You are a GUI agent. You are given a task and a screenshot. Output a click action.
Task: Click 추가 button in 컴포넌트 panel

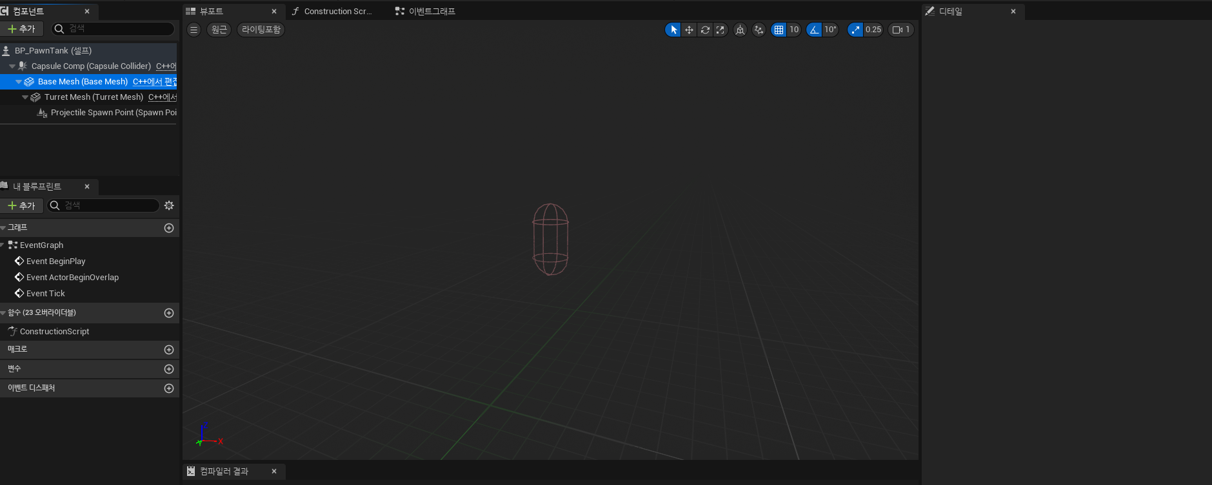(x=22, y=29)
